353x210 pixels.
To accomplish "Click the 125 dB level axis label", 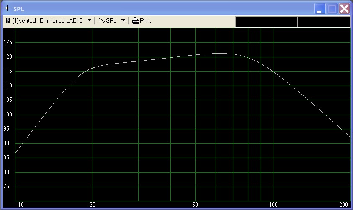I will coord(8,42).
